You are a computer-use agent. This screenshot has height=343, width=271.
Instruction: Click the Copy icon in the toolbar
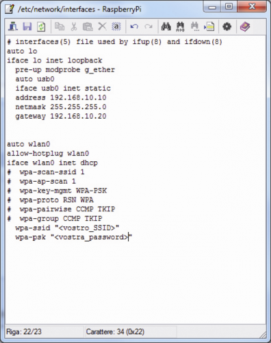pyautogui.click(x=60, y=27)
